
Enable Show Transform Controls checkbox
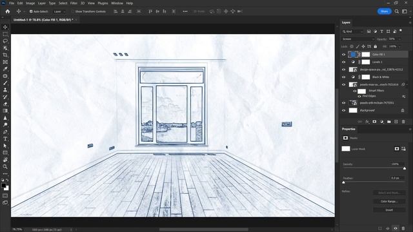[x=73, y=12]
